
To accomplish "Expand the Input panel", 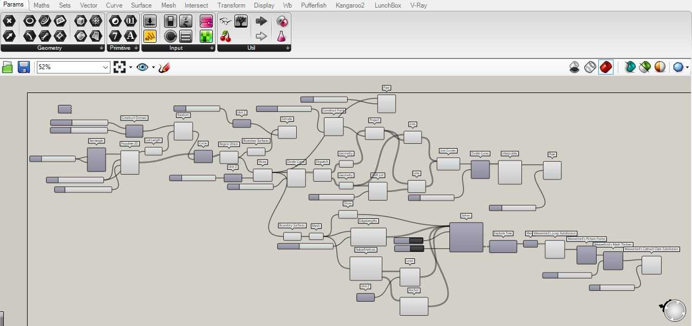I will tap(211, 48).
